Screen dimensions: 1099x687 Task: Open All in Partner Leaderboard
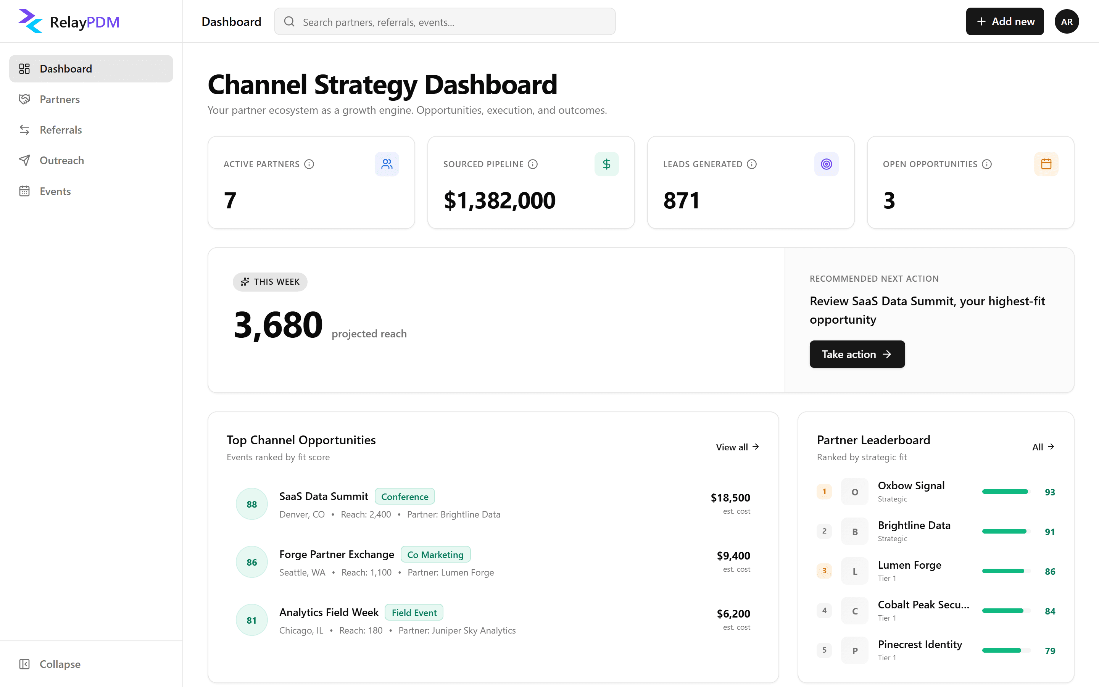coord(1043,447)
